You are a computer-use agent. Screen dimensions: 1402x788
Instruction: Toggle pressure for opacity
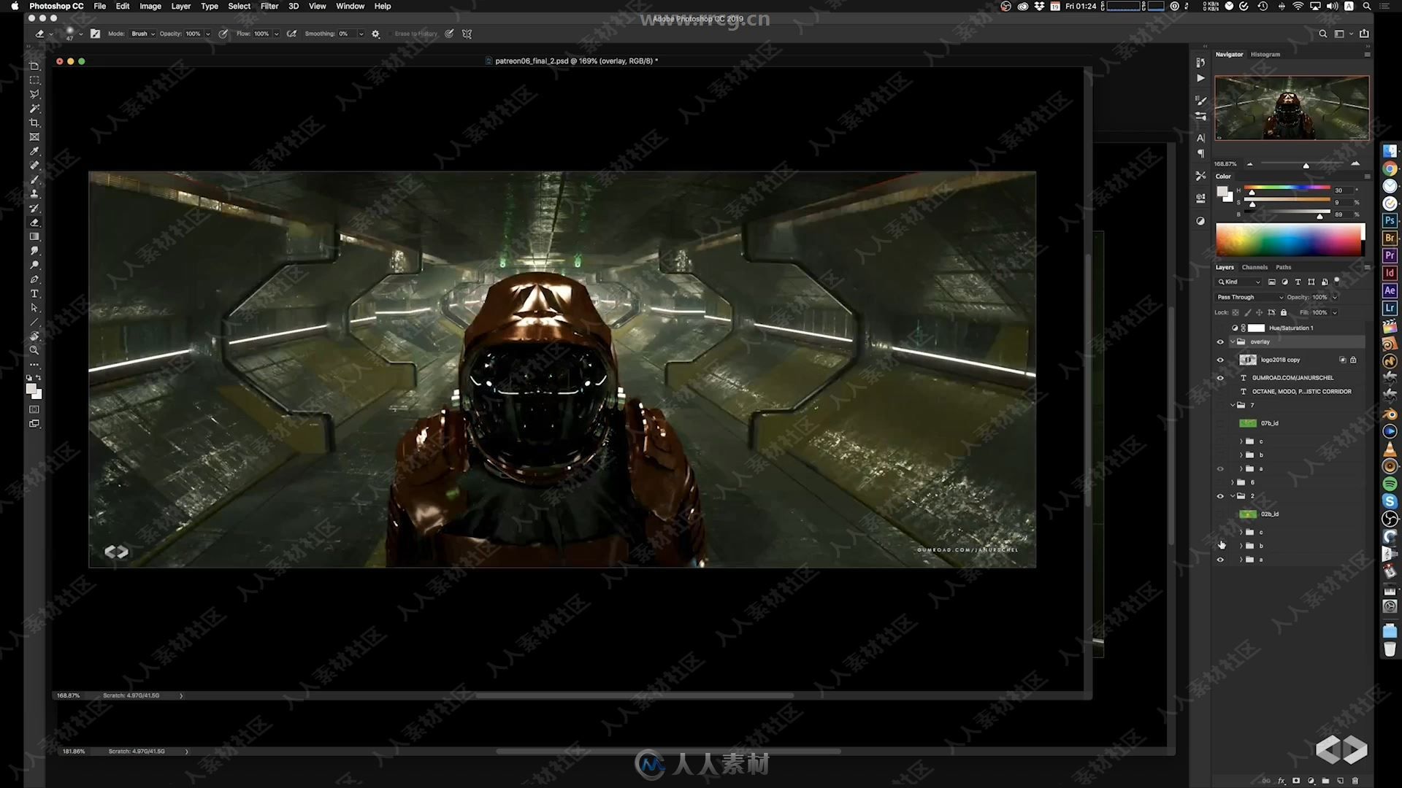coord(223,34)
